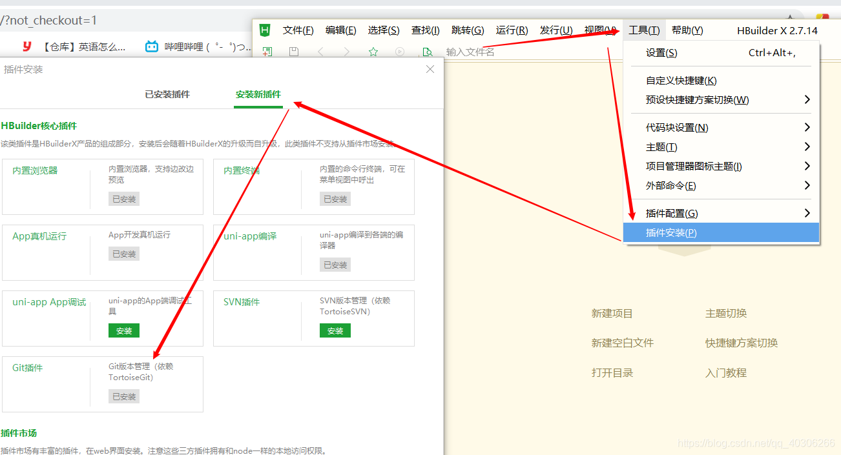Image resolution: width=841 pixels, height=455 pixels.
Task: Click the 打开目录 link
Action: pos(612,373)
